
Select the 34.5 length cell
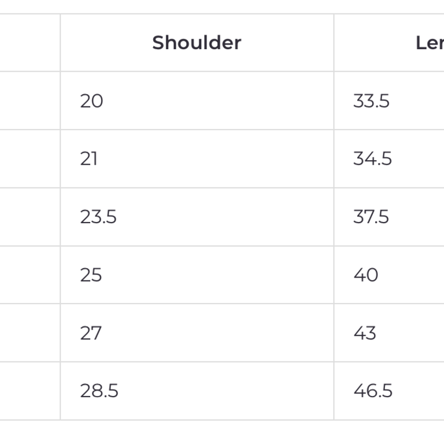coord(372,159)
